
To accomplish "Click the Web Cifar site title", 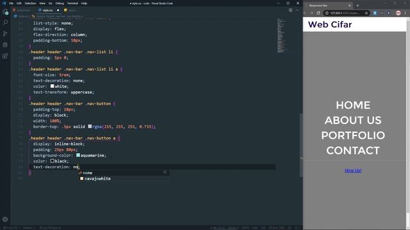I will (330, 24).
